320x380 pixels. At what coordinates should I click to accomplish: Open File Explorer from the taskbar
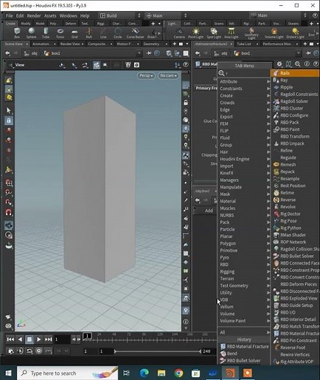161,373
